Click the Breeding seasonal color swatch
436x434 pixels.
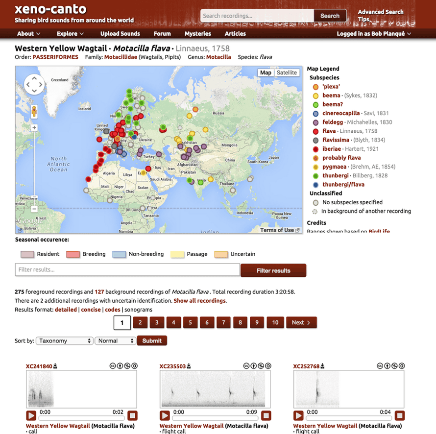click(73, 254)
